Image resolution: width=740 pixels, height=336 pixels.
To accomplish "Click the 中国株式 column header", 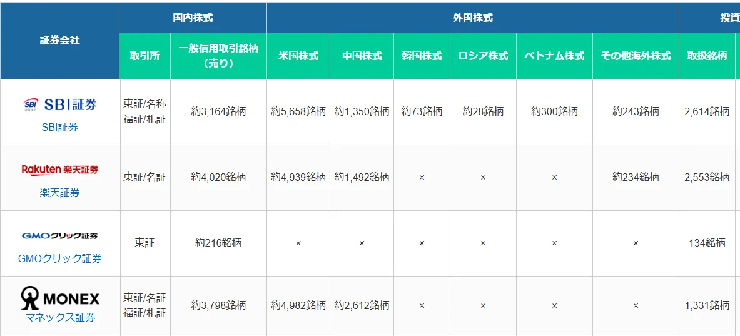I will (x=362, y=56).
